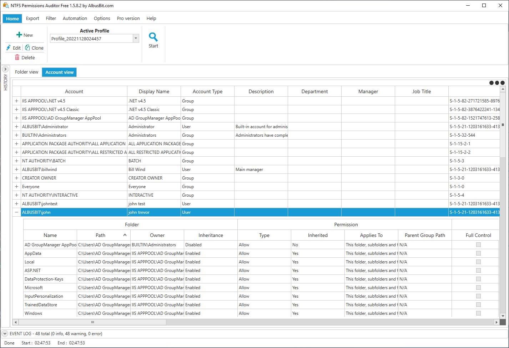509x348 pixels.
Task: Click the horizontal scrollbar thumb
Action: [92, 322]
